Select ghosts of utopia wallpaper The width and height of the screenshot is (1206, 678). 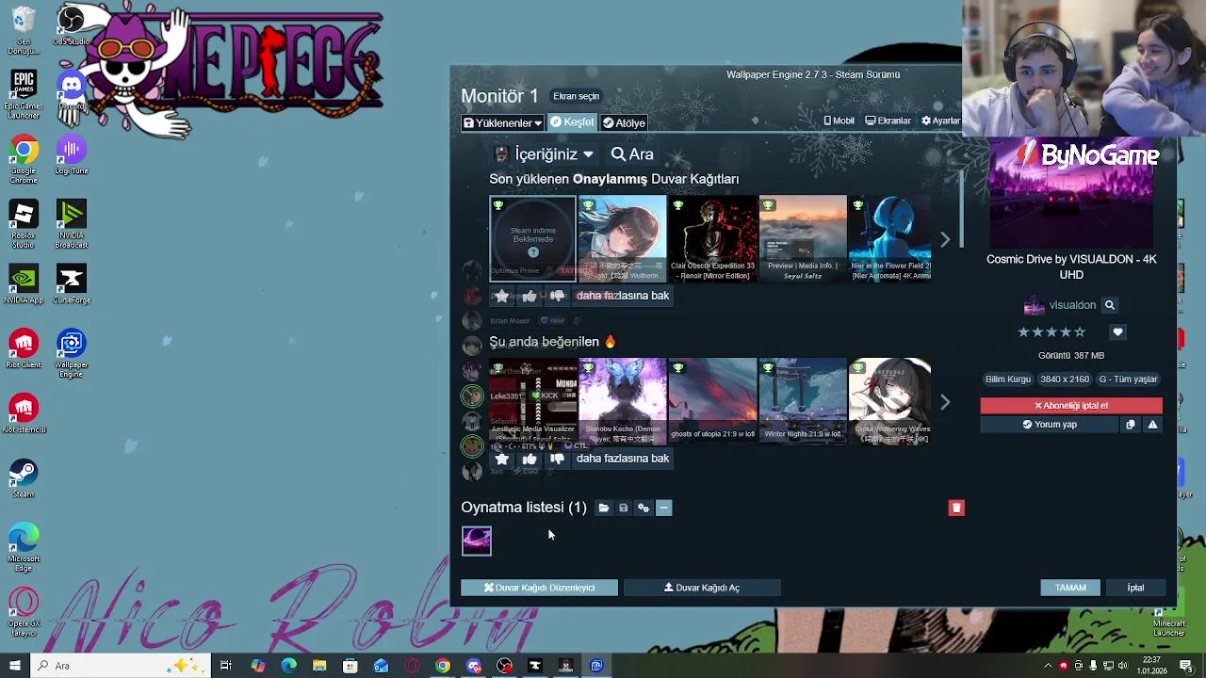click(711, 401)
